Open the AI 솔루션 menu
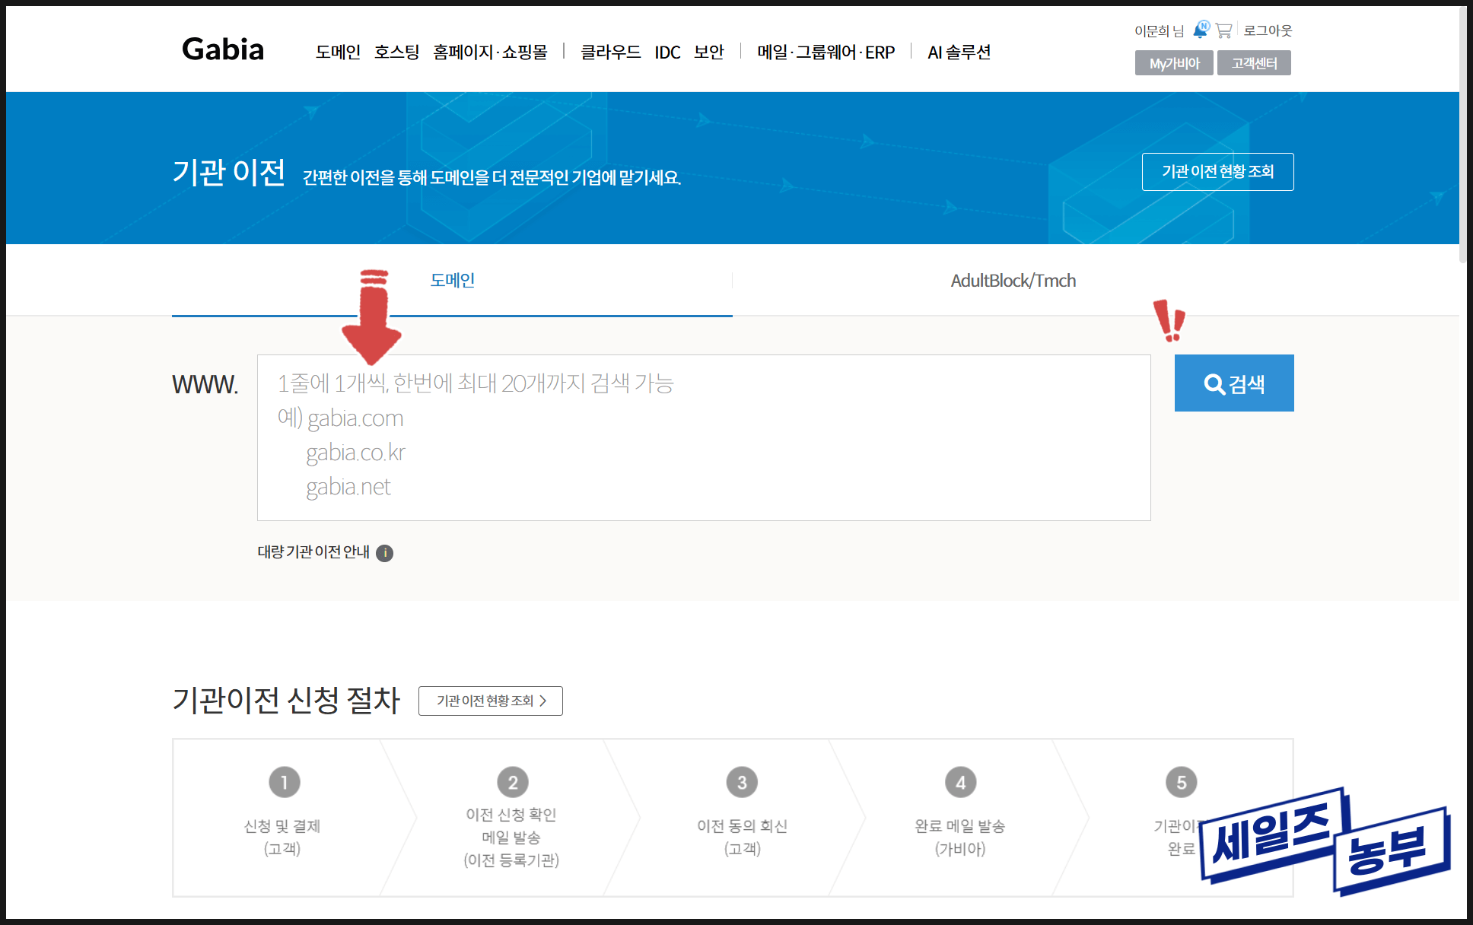 [959, 52]
